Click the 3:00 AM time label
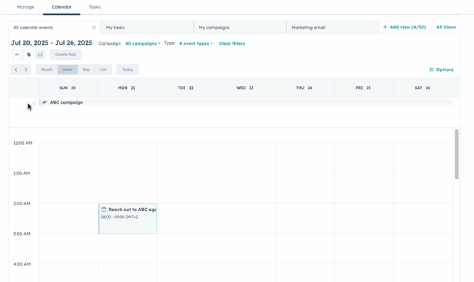 tap(22, 234)
